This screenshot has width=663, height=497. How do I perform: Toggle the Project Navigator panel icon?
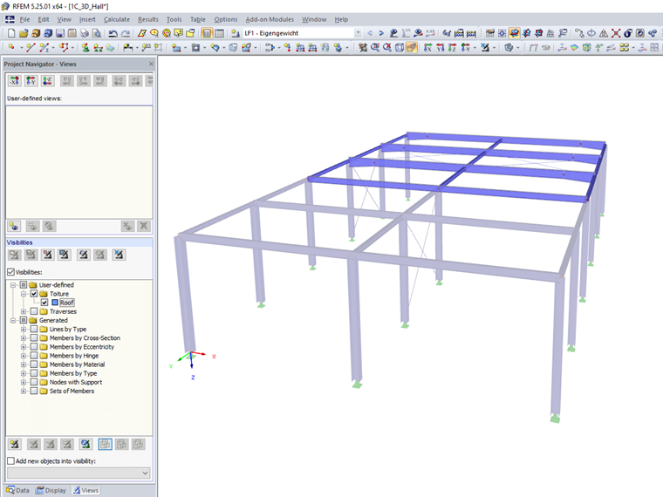pyautogui.click(x=207, y=33)
